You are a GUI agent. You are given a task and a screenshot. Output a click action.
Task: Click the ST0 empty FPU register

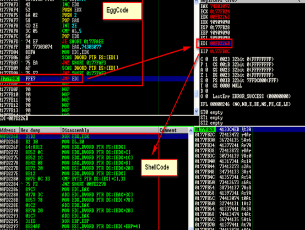pos(211,112)
